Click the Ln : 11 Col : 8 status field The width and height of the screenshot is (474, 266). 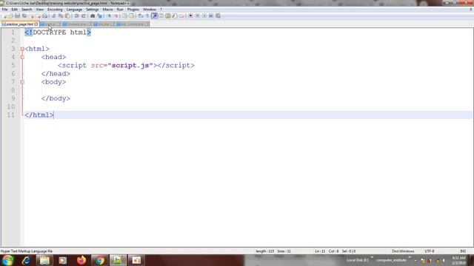click(x=327, y=251)
